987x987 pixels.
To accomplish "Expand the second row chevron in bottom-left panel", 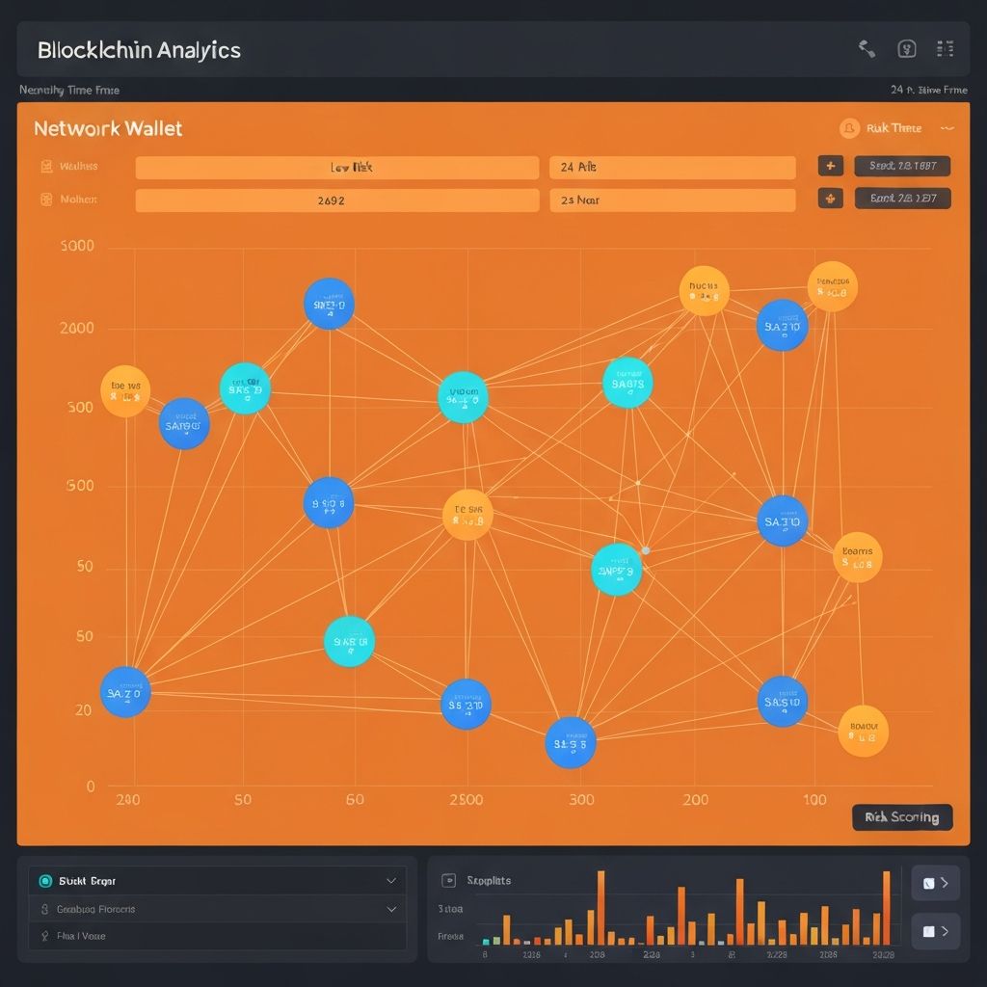I will pyautogui.click(x=390, y=909).
